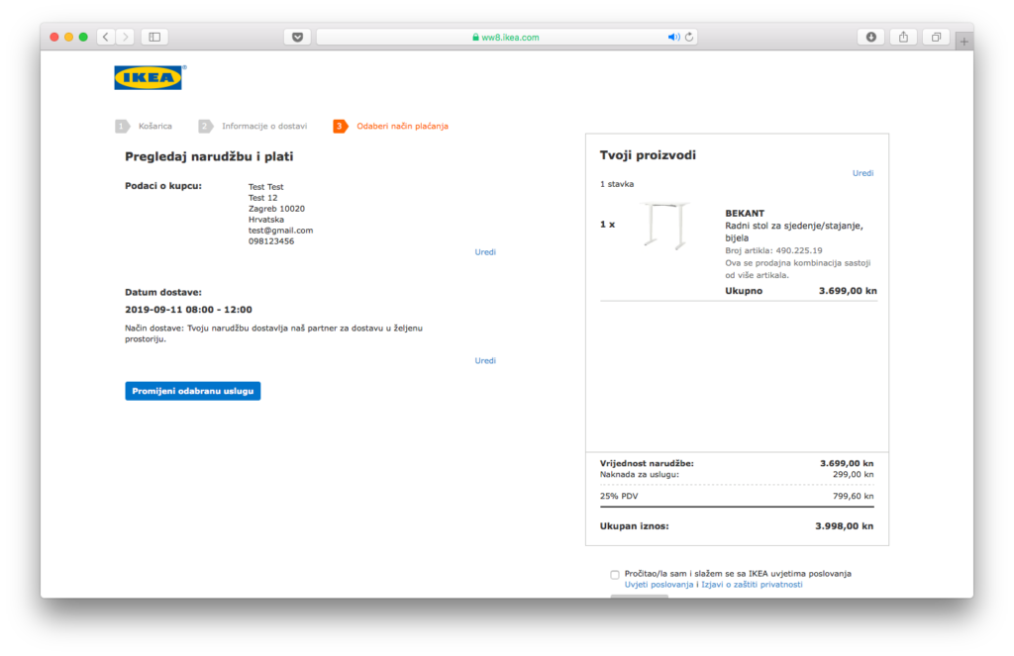Click the IKEA logo

(x=149, y=77)
